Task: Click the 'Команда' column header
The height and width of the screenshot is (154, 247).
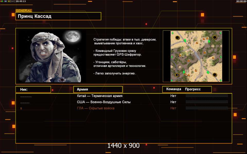Action: coord(174,89)
